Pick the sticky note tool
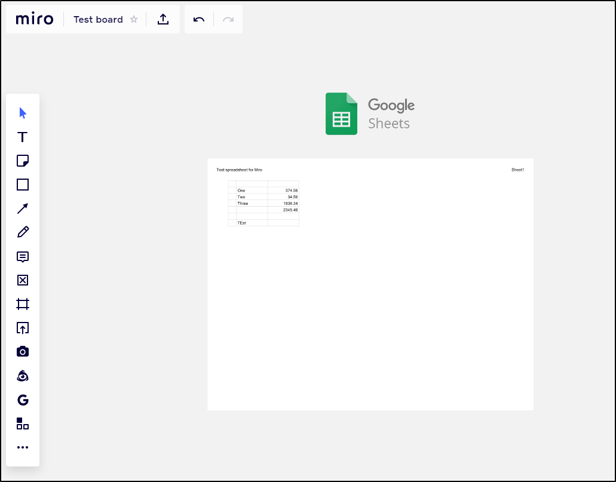616x482 pixels. [x=23, y=161]
